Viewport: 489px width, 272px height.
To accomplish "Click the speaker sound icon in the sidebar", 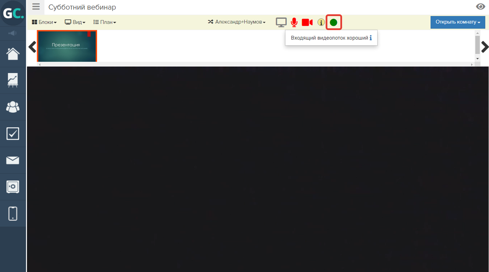I will coord(13,33).
